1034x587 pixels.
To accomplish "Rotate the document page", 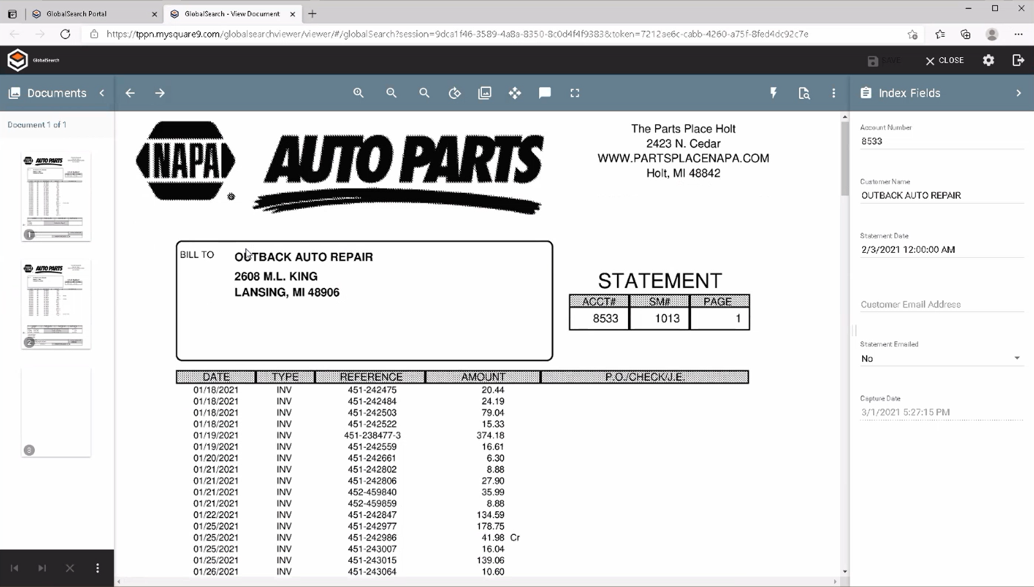I will tap(455, 93).
